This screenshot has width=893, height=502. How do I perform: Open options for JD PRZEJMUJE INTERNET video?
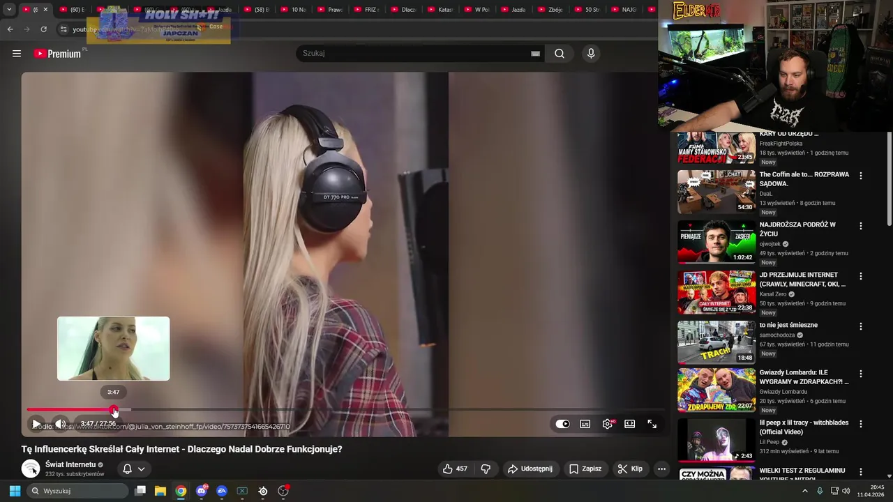coord(860,277)
